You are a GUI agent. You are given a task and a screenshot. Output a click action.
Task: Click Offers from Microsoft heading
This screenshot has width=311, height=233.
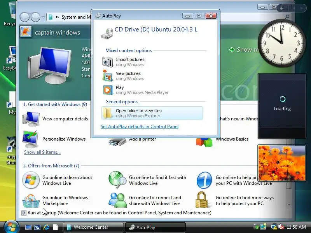point(51,166)
